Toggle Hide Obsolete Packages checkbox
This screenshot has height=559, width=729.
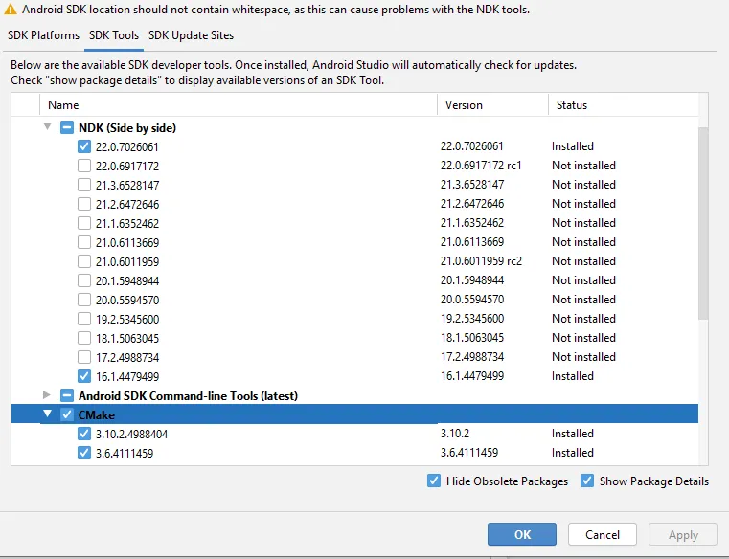click(x=434, y=481)
